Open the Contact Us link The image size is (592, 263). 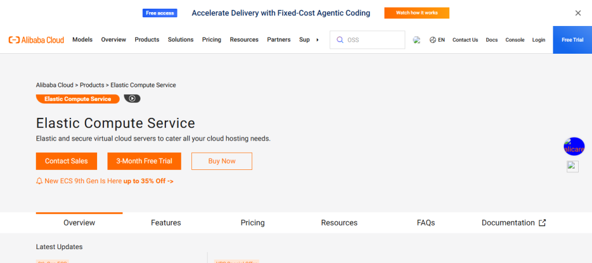click(x=465, y=40)
